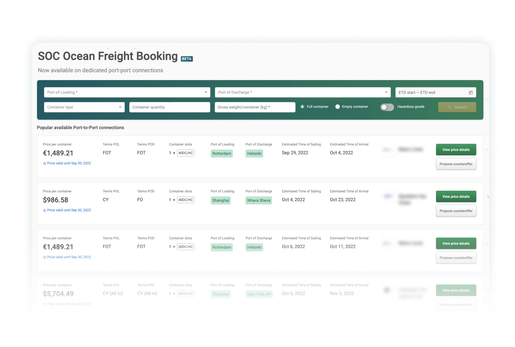Expand the Port of Discharge dropdown
The image size is (515, 347).
[x=303, y=92]
